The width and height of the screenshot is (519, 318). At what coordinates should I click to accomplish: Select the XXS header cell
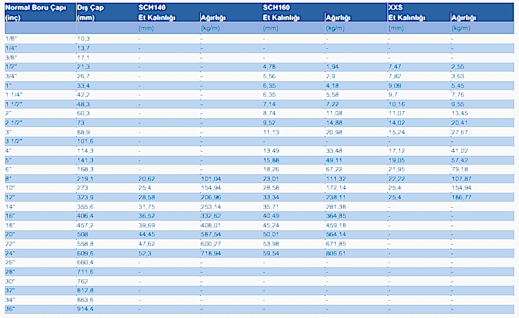pos(396,8)
